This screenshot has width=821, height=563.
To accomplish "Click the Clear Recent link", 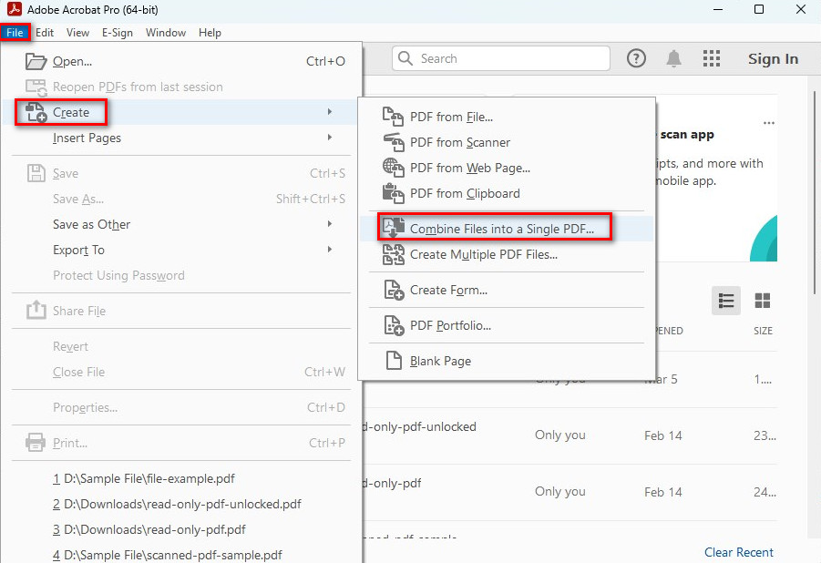I will [738, 552].
